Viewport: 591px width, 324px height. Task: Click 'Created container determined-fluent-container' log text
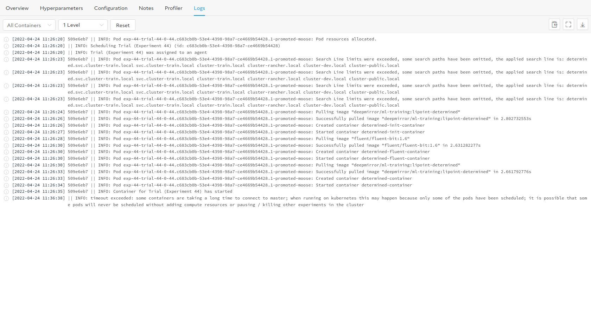tap(373, 152)
